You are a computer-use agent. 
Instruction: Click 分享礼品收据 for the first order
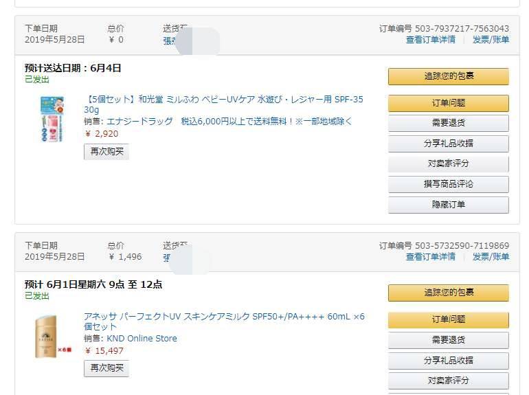[449, 144]
